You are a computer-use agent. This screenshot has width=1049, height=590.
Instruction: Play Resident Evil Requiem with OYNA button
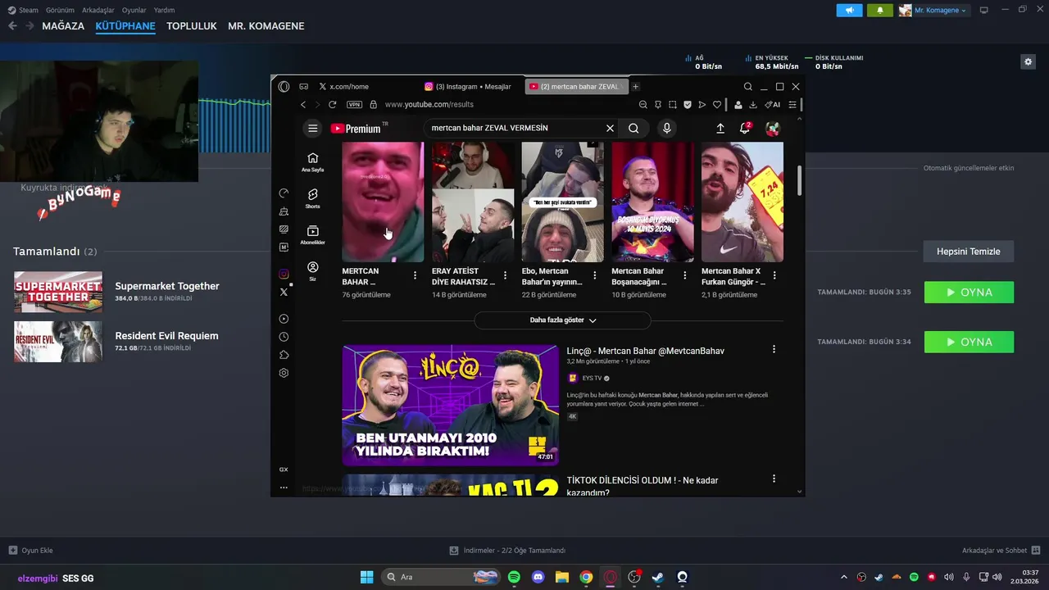pyautogui.click(x=969, y=342)
